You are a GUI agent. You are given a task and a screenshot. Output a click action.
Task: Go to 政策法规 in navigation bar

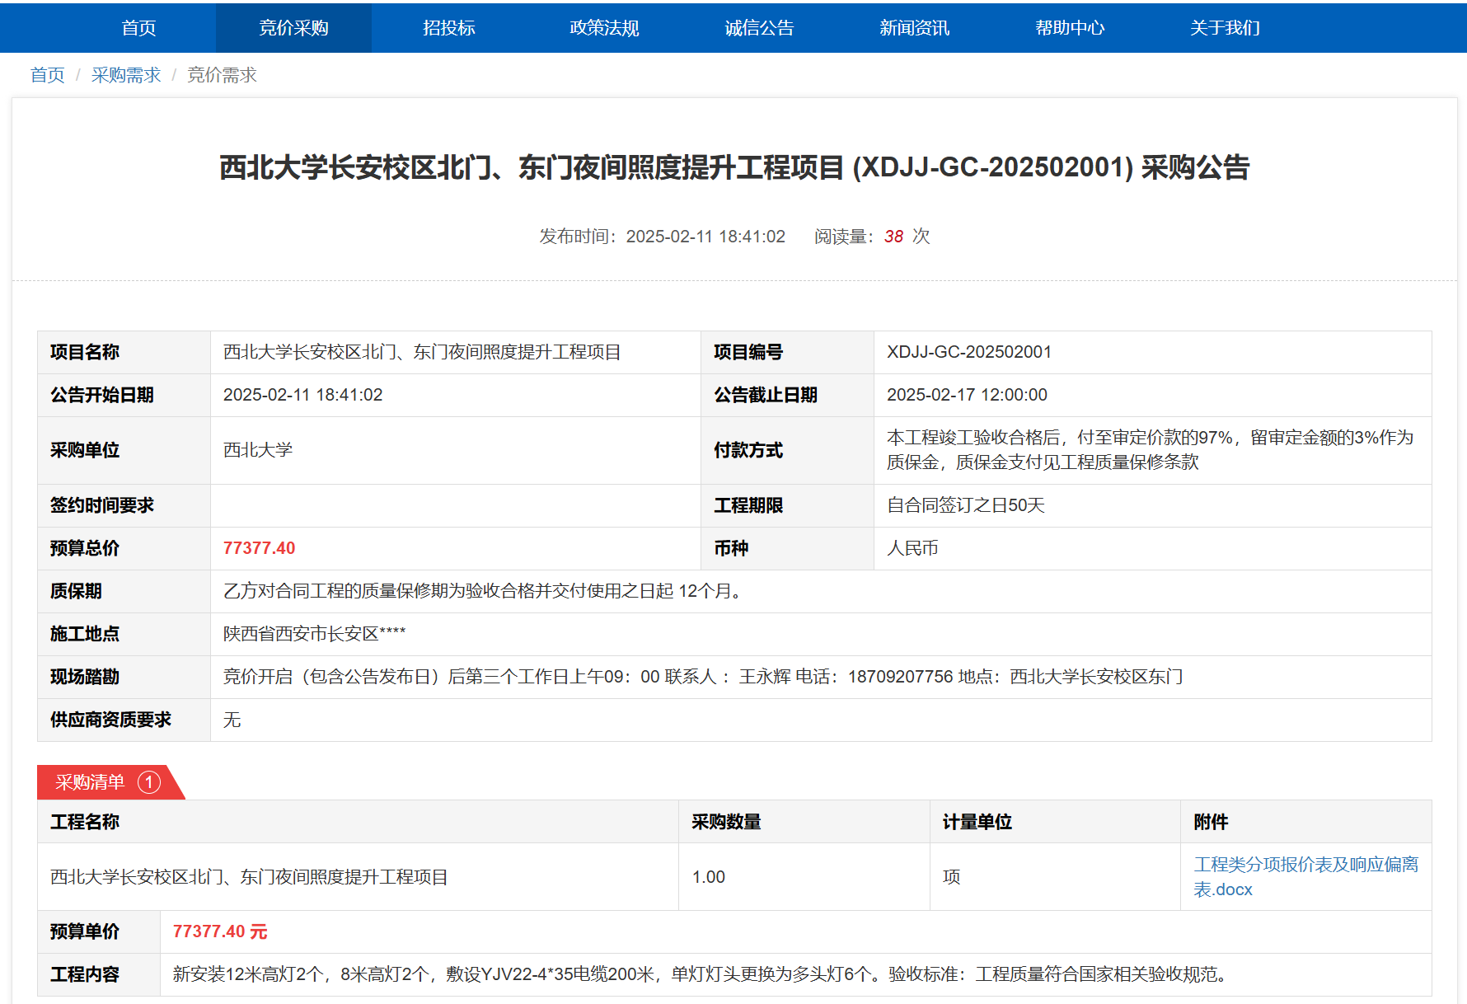604,28
